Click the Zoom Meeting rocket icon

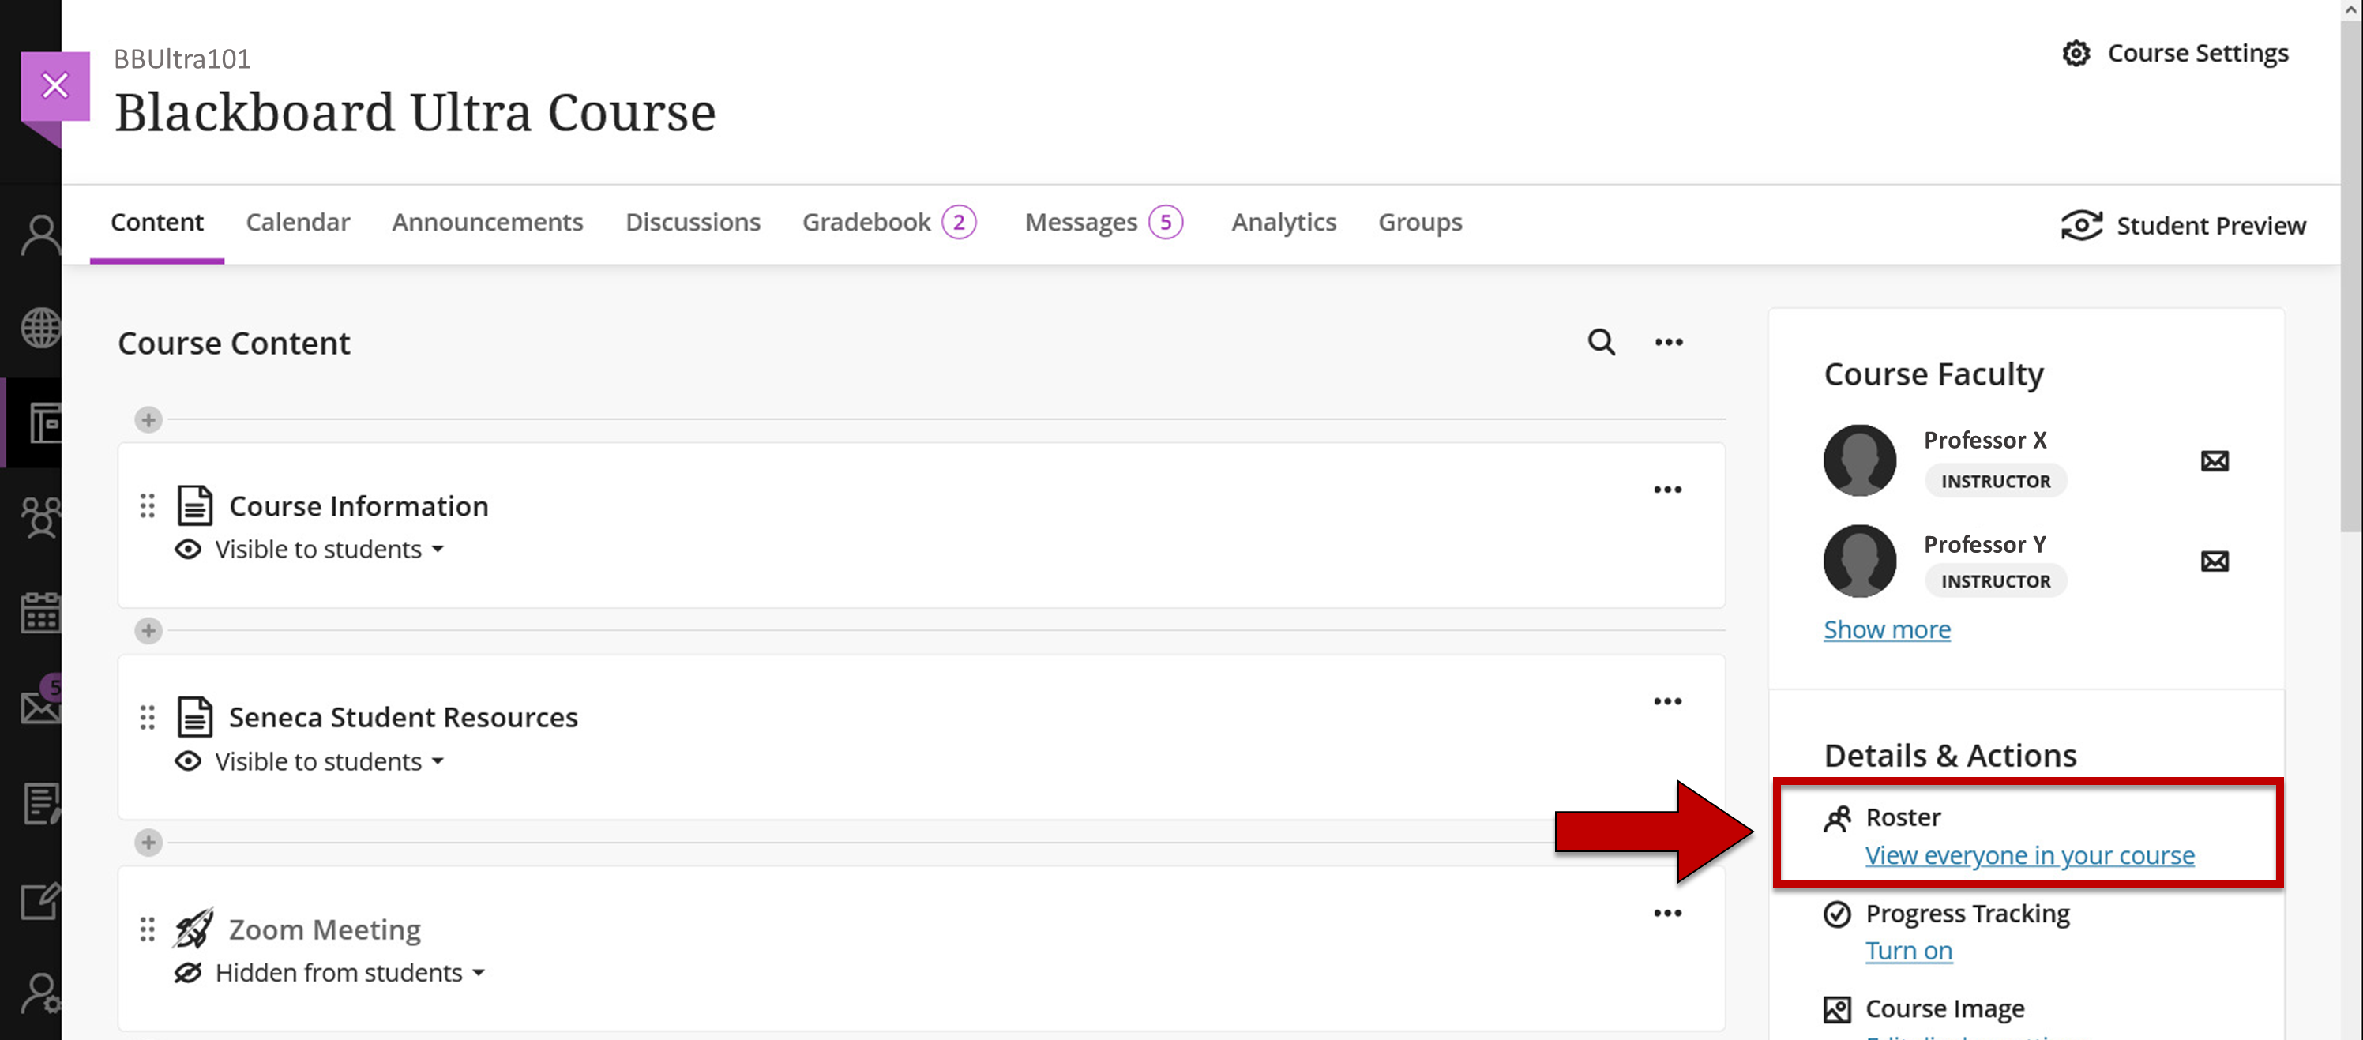point(193,928)
